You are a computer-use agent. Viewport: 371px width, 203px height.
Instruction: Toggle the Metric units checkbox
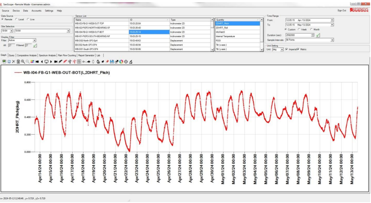[298, 49]
